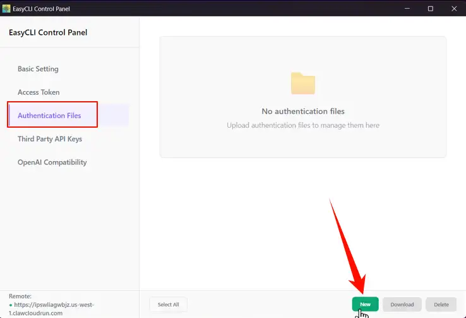The width and height of the screenshot is (466, 318).
Task: Click the EasyCLI app icon in title bar
Action: pos(6,9)
